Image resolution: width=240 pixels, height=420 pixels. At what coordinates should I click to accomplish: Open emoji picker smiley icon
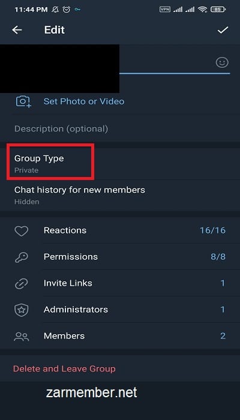tap(222, 62)
